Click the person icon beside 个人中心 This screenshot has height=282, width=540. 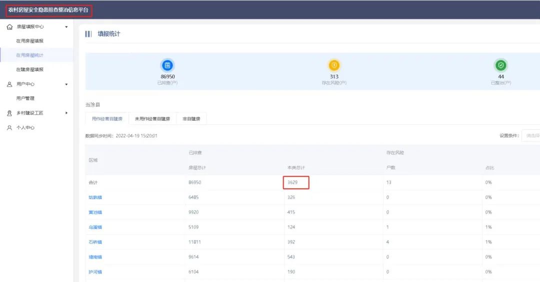pyautogui.click(x=9, y=128)
